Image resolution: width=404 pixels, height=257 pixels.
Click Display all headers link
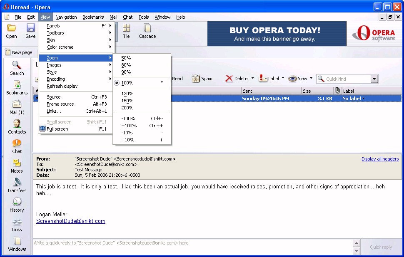380,159
